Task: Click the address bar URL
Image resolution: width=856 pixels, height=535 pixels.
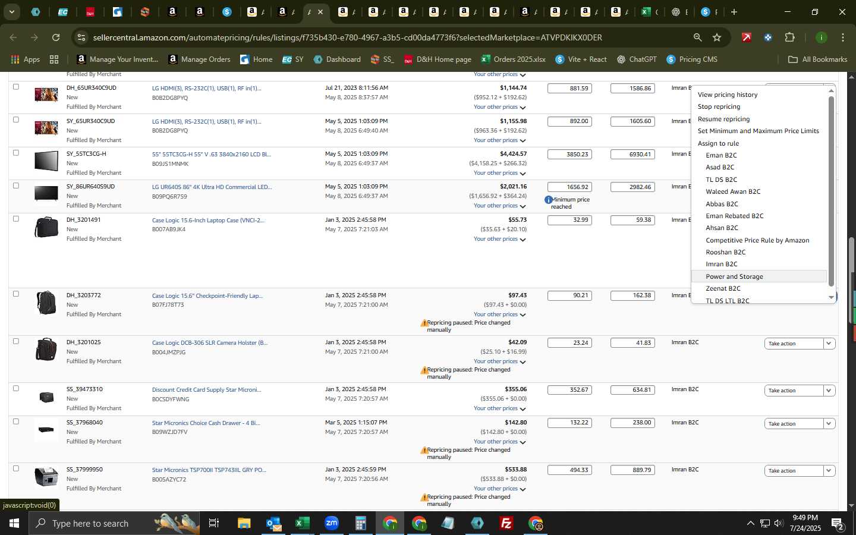Action: click(x=348, y=37)
